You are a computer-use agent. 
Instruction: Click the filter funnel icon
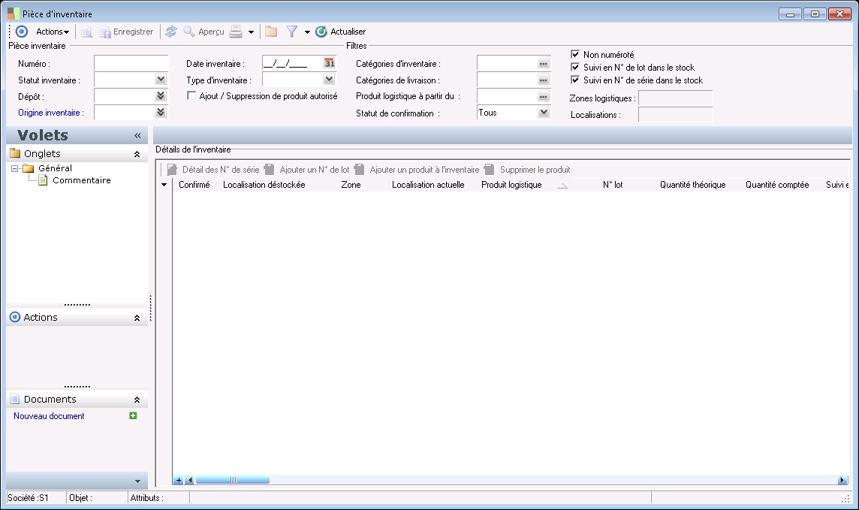(x=292, y=32)
